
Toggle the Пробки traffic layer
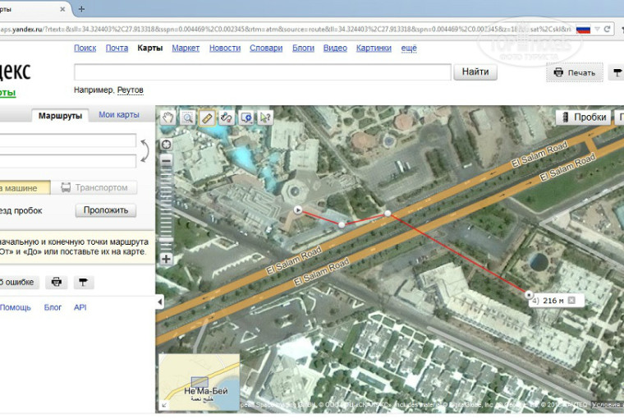[583, 117]
